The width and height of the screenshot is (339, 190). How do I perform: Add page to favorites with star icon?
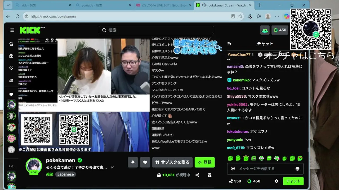[x=240, y=16]
